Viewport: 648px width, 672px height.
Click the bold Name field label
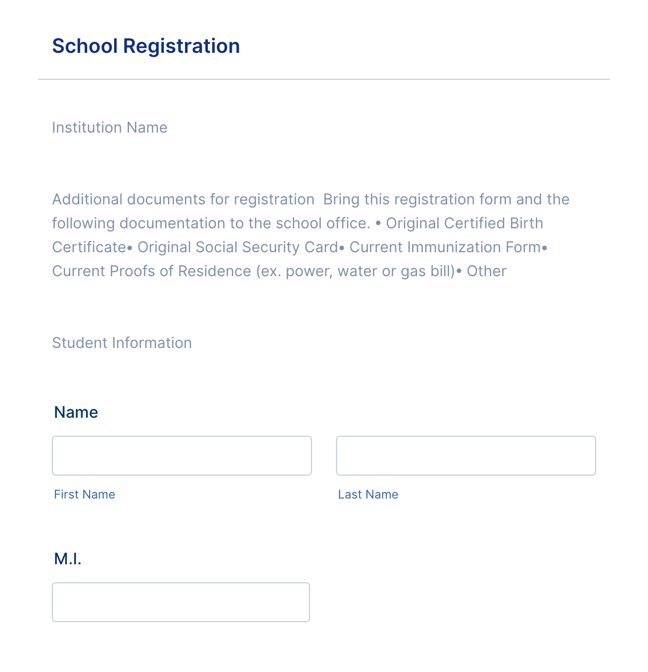tap(76, 412)
